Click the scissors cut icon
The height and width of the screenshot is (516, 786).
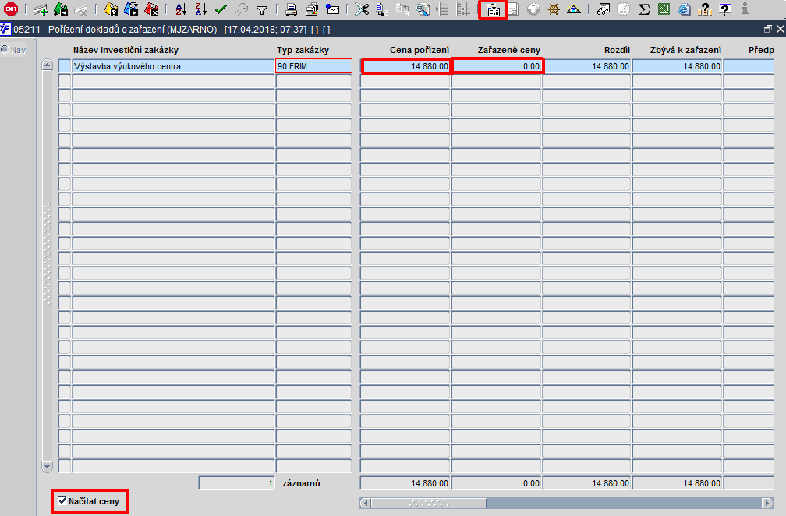[362, 9]
